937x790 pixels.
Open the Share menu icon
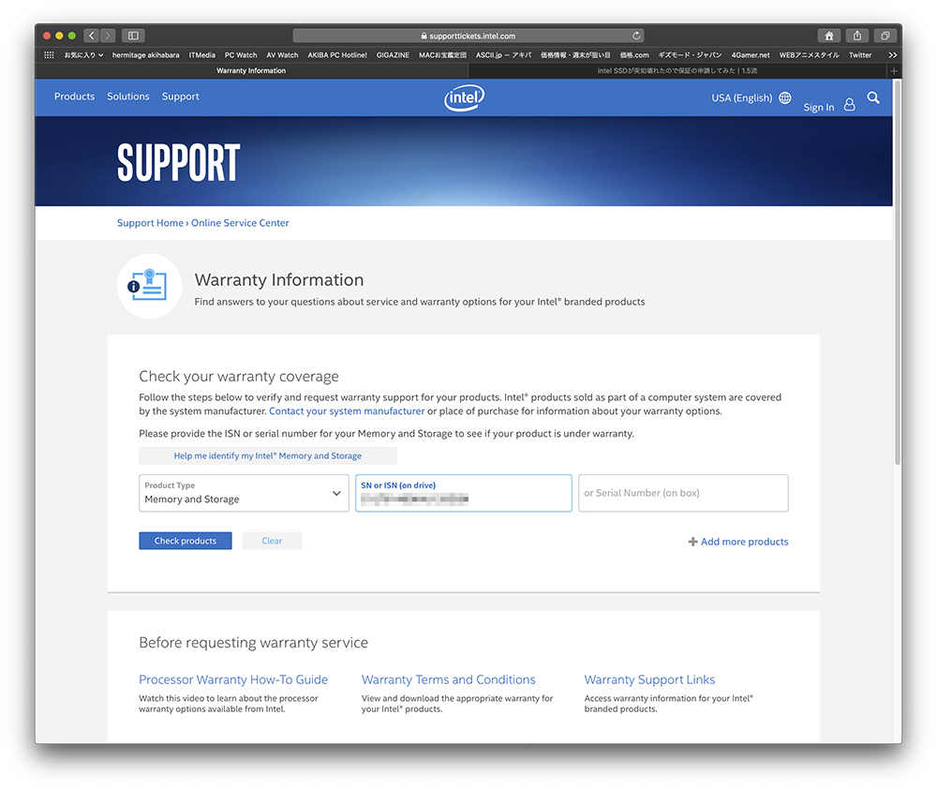point(857,36)
